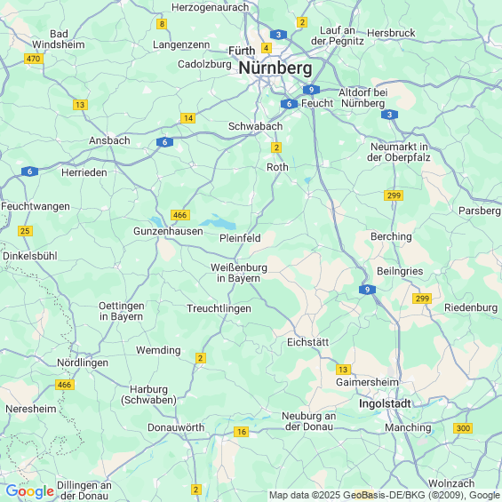This screenshot has height=502, width=502.
Task: Click the yellow 13 shield near Gaimersheim
Action: point(343,370)
